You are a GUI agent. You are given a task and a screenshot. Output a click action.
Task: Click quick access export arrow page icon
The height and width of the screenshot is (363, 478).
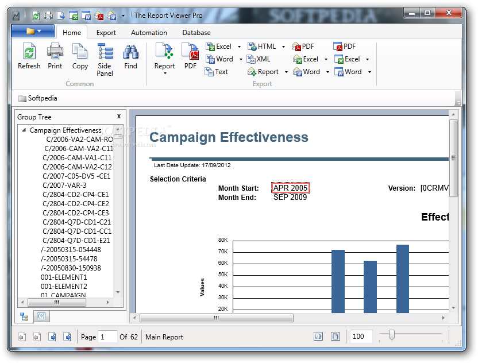point(61,16)
